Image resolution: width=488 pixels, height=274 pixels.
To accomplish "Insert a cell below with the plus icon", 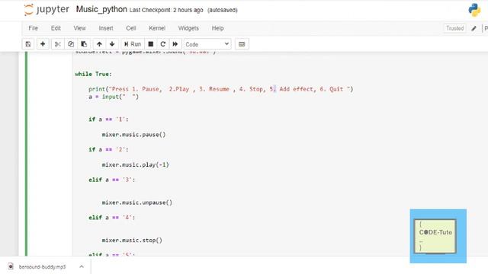I will [x=43, y=44].
